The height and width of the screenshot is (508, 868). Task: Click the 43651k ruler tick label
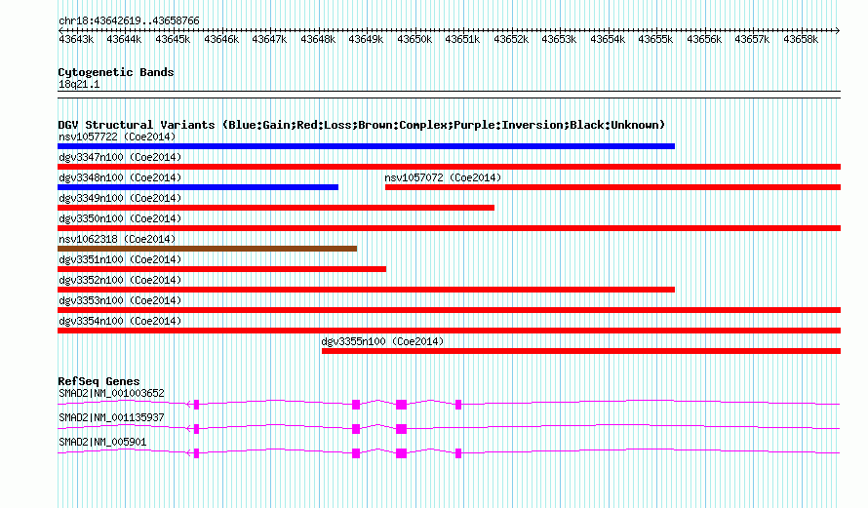point(462,39)
